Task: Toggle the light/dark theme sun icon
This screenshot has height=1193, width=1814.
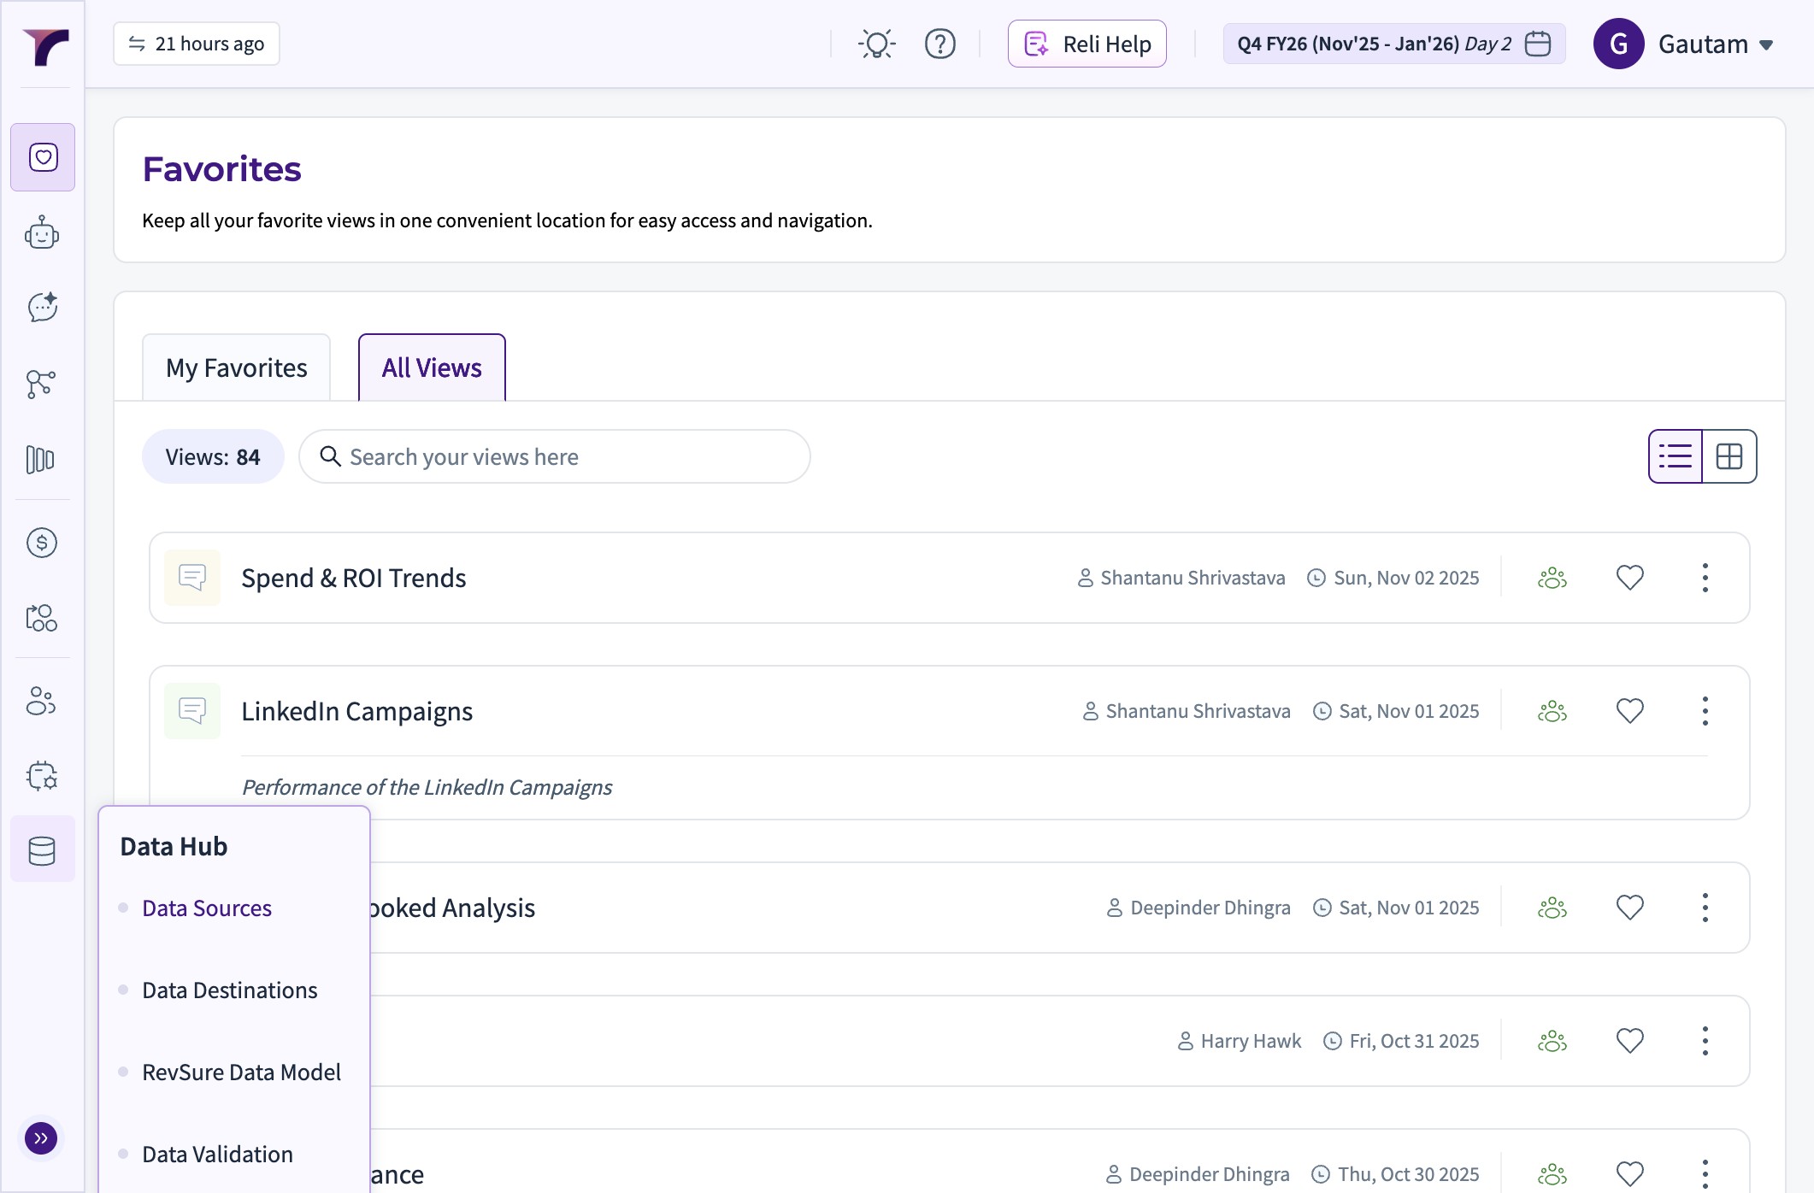Action: (x=876, y=44)
